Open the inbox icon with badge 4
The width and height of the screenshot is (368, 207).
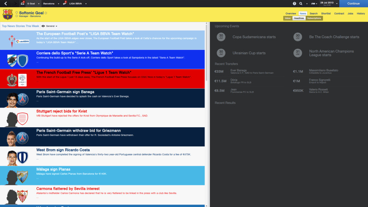tap(22, 3)
